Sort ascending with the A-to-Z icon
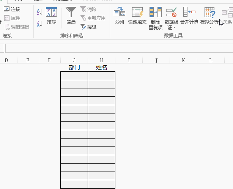This screenshot has height=189, width=233. (40, 12)
